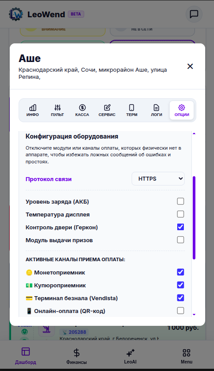Click the 1000 руб. amount text

point(183,328)
